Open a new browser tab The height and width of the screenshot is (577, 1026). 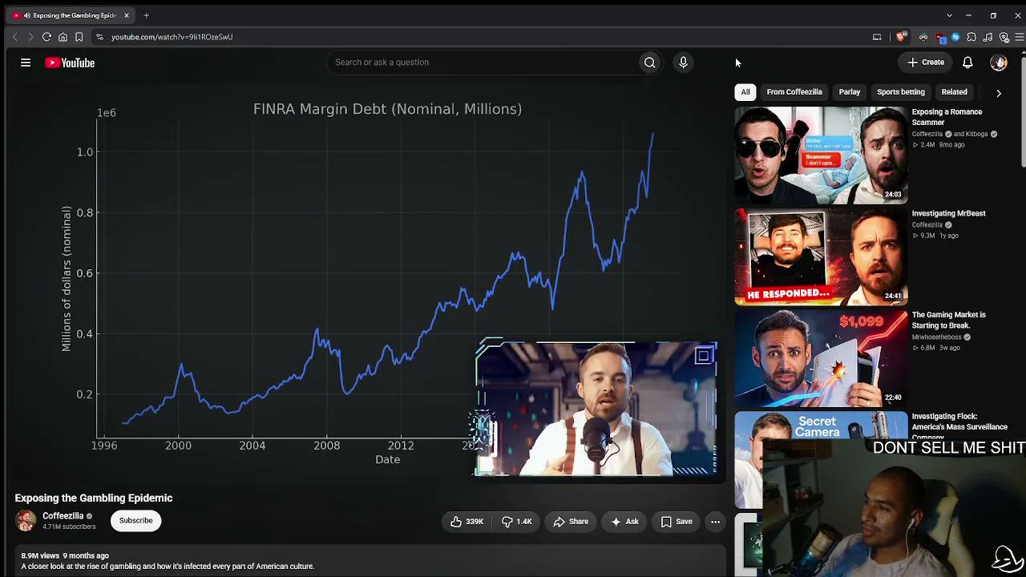[146, 15]
